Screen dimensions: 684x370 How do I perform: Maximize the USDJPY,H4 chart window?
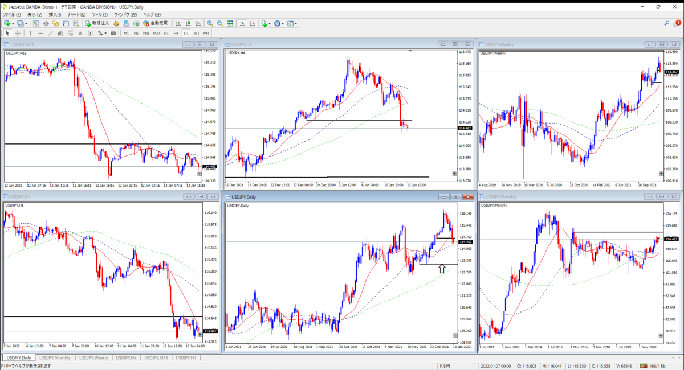(x=455, y=44)
